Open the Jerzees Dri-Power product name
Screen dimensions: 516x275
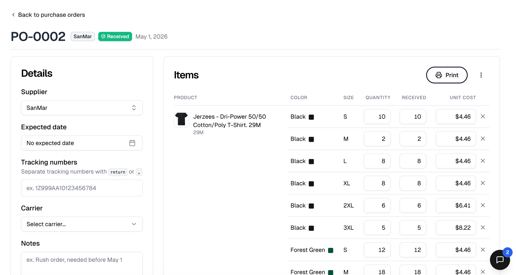[x=229, y=121]
